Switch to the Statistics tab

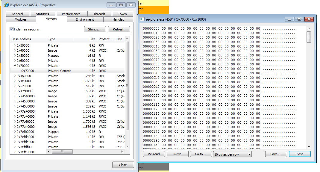43,14
